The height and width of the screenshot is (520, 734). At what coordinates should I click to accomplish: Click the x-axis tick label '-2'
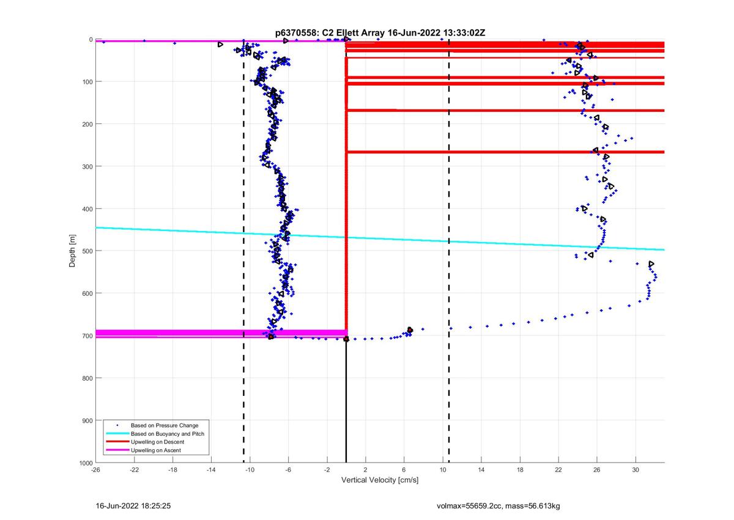click(327, 471)
